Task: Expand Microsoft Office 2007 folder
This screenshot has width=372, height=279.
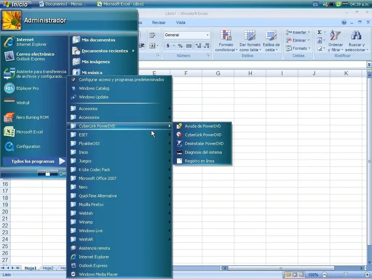Action: pos(119,178)
